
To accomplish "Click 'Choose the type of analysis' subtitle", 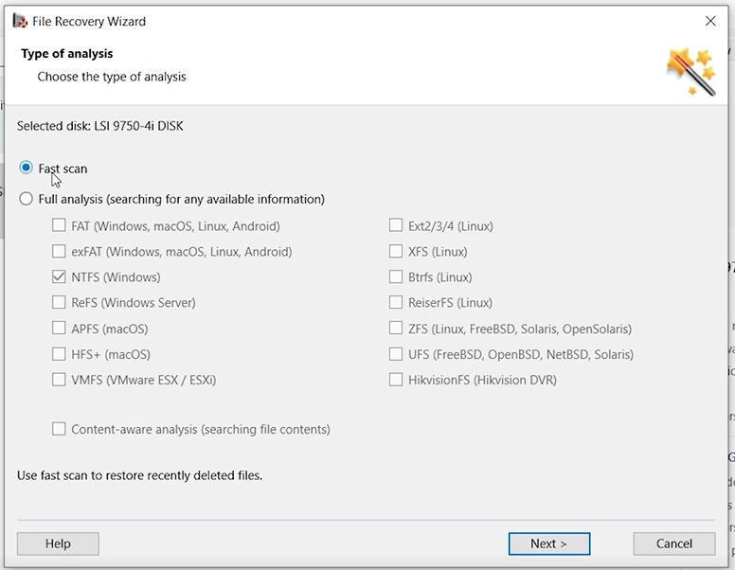I will 112,77.
